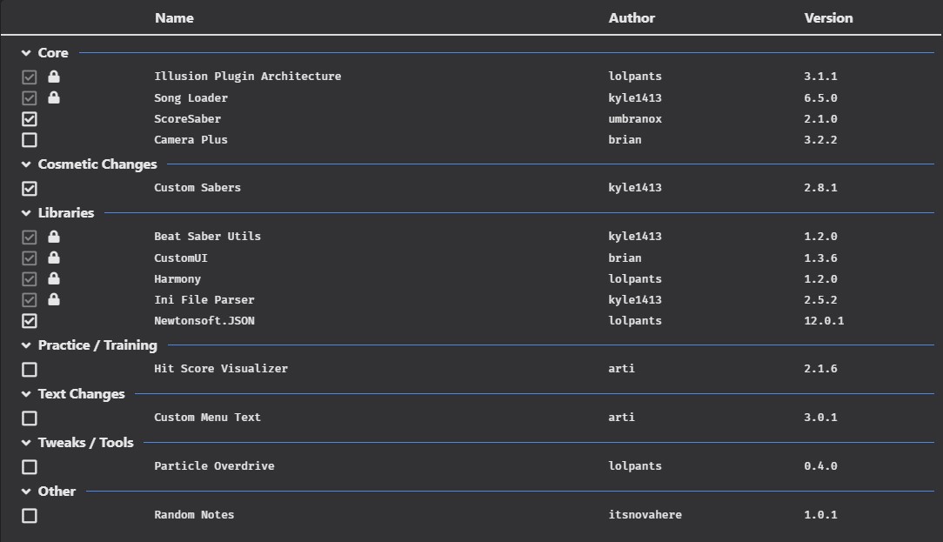Enable the Camera Plus mod
The image size is (943, 542).
[x=30, y=140]
